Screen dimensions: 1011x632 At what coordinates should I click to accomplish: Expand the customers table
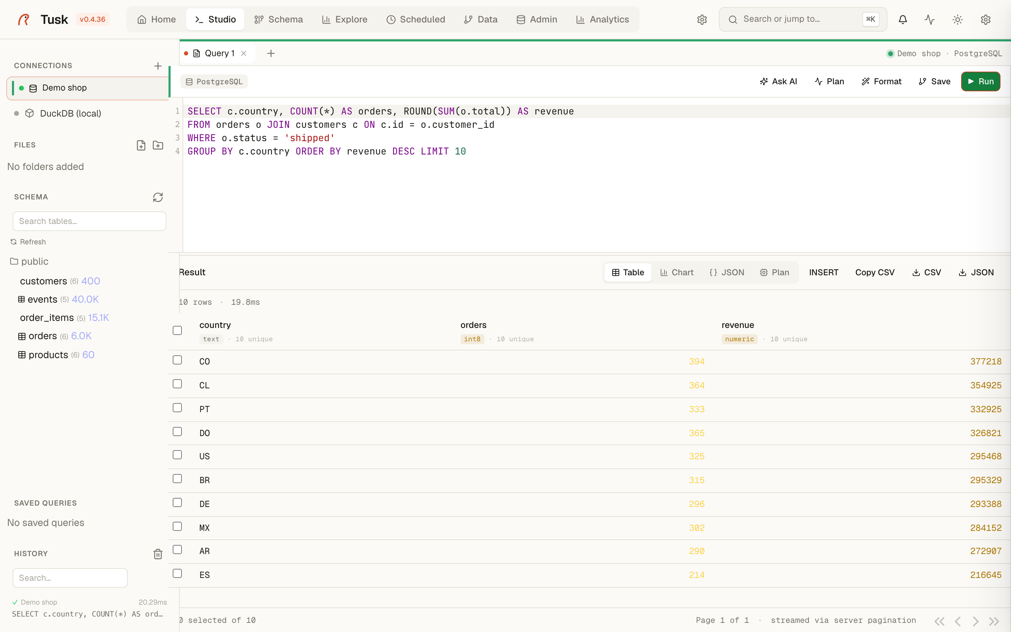click(60, 281)
